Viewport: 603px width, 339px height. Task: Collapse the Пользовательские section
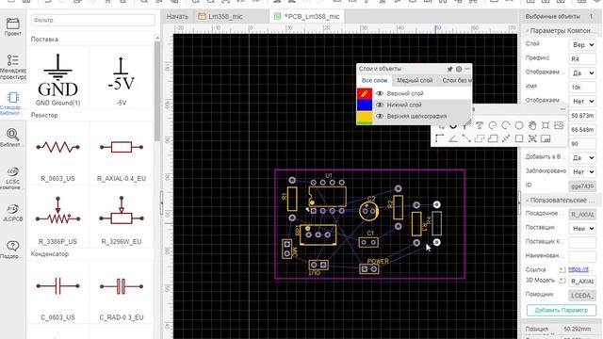click(x=528, y=201)
